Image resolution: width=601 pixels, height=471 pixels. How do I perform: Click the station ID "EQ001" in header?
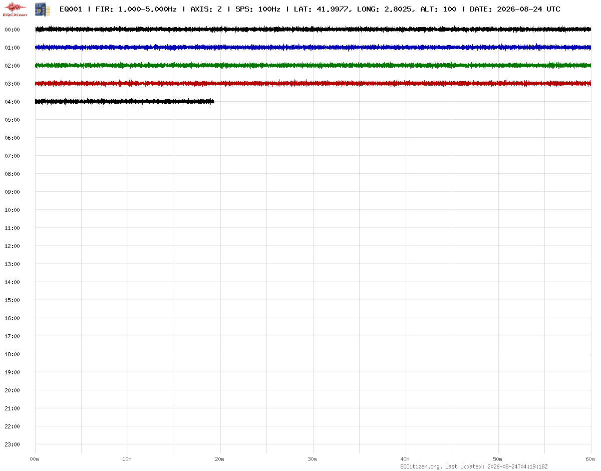71,10
